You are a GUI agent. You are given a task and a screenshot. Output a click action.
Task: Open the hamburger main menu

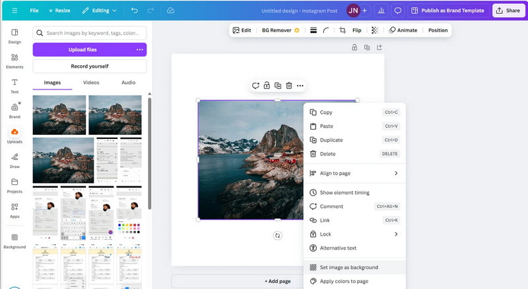(x=15, y=11)
